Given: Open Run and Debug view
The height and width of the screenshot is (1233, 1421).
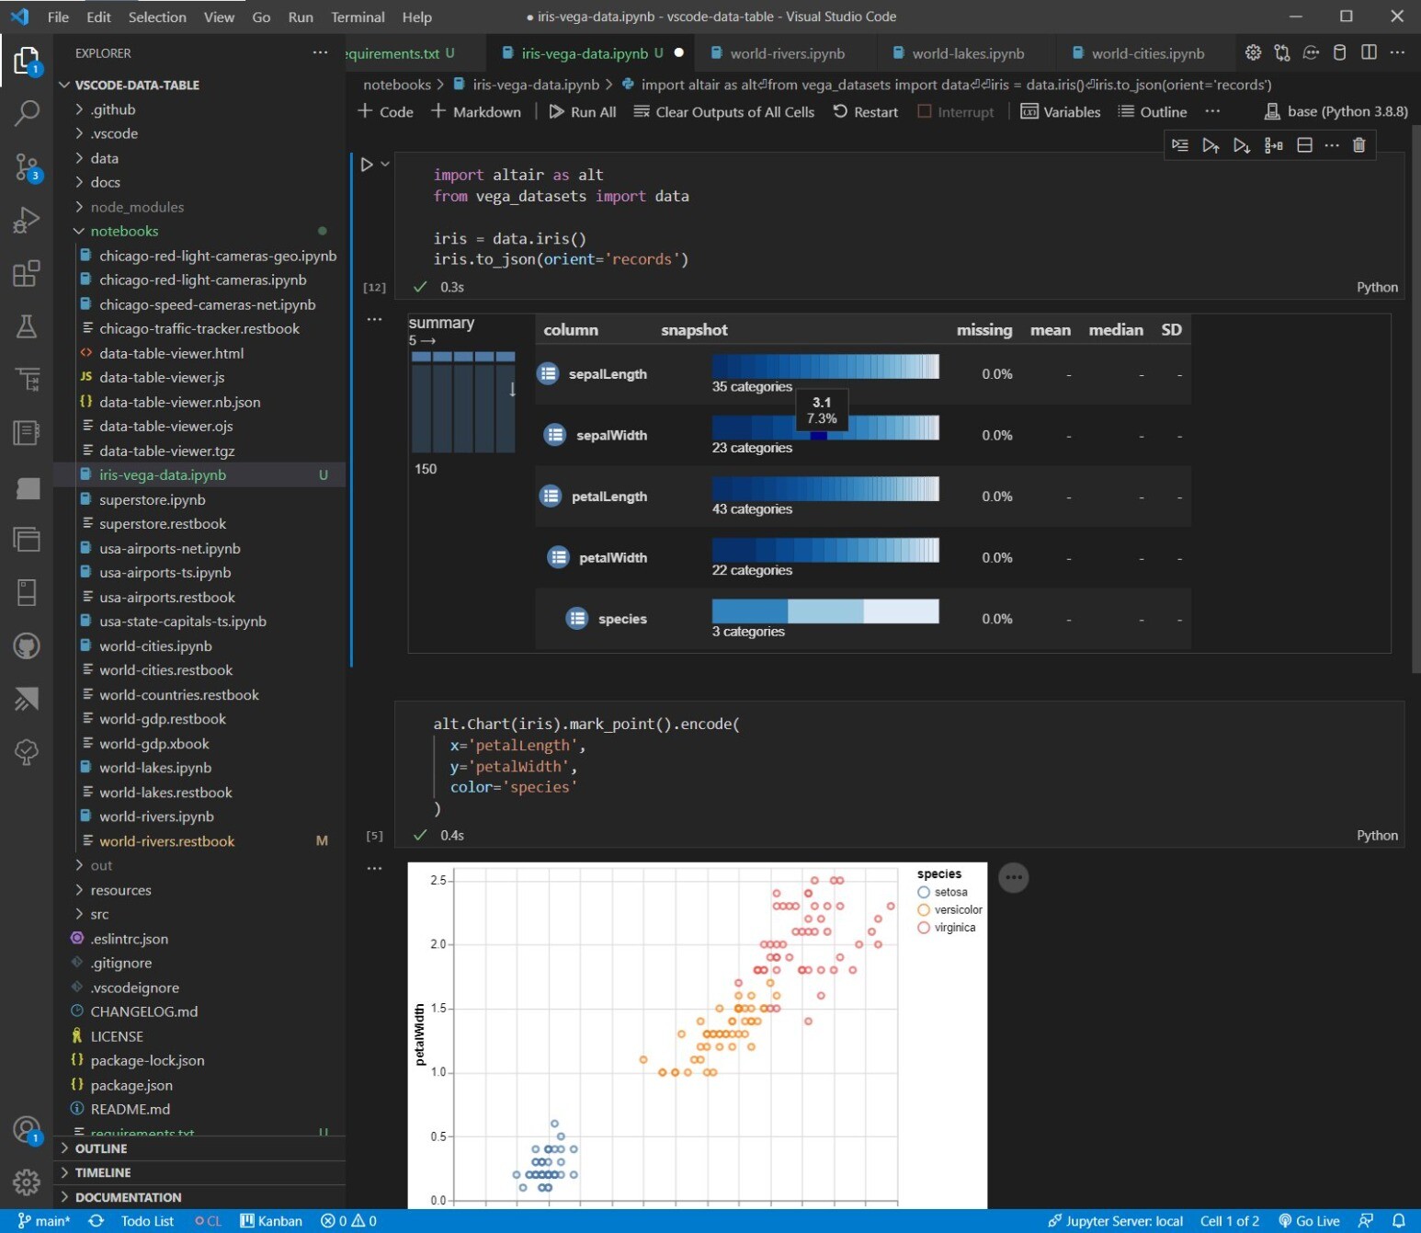Looking at the screenshot, I should pyautogui.click(x=27, y=221).
